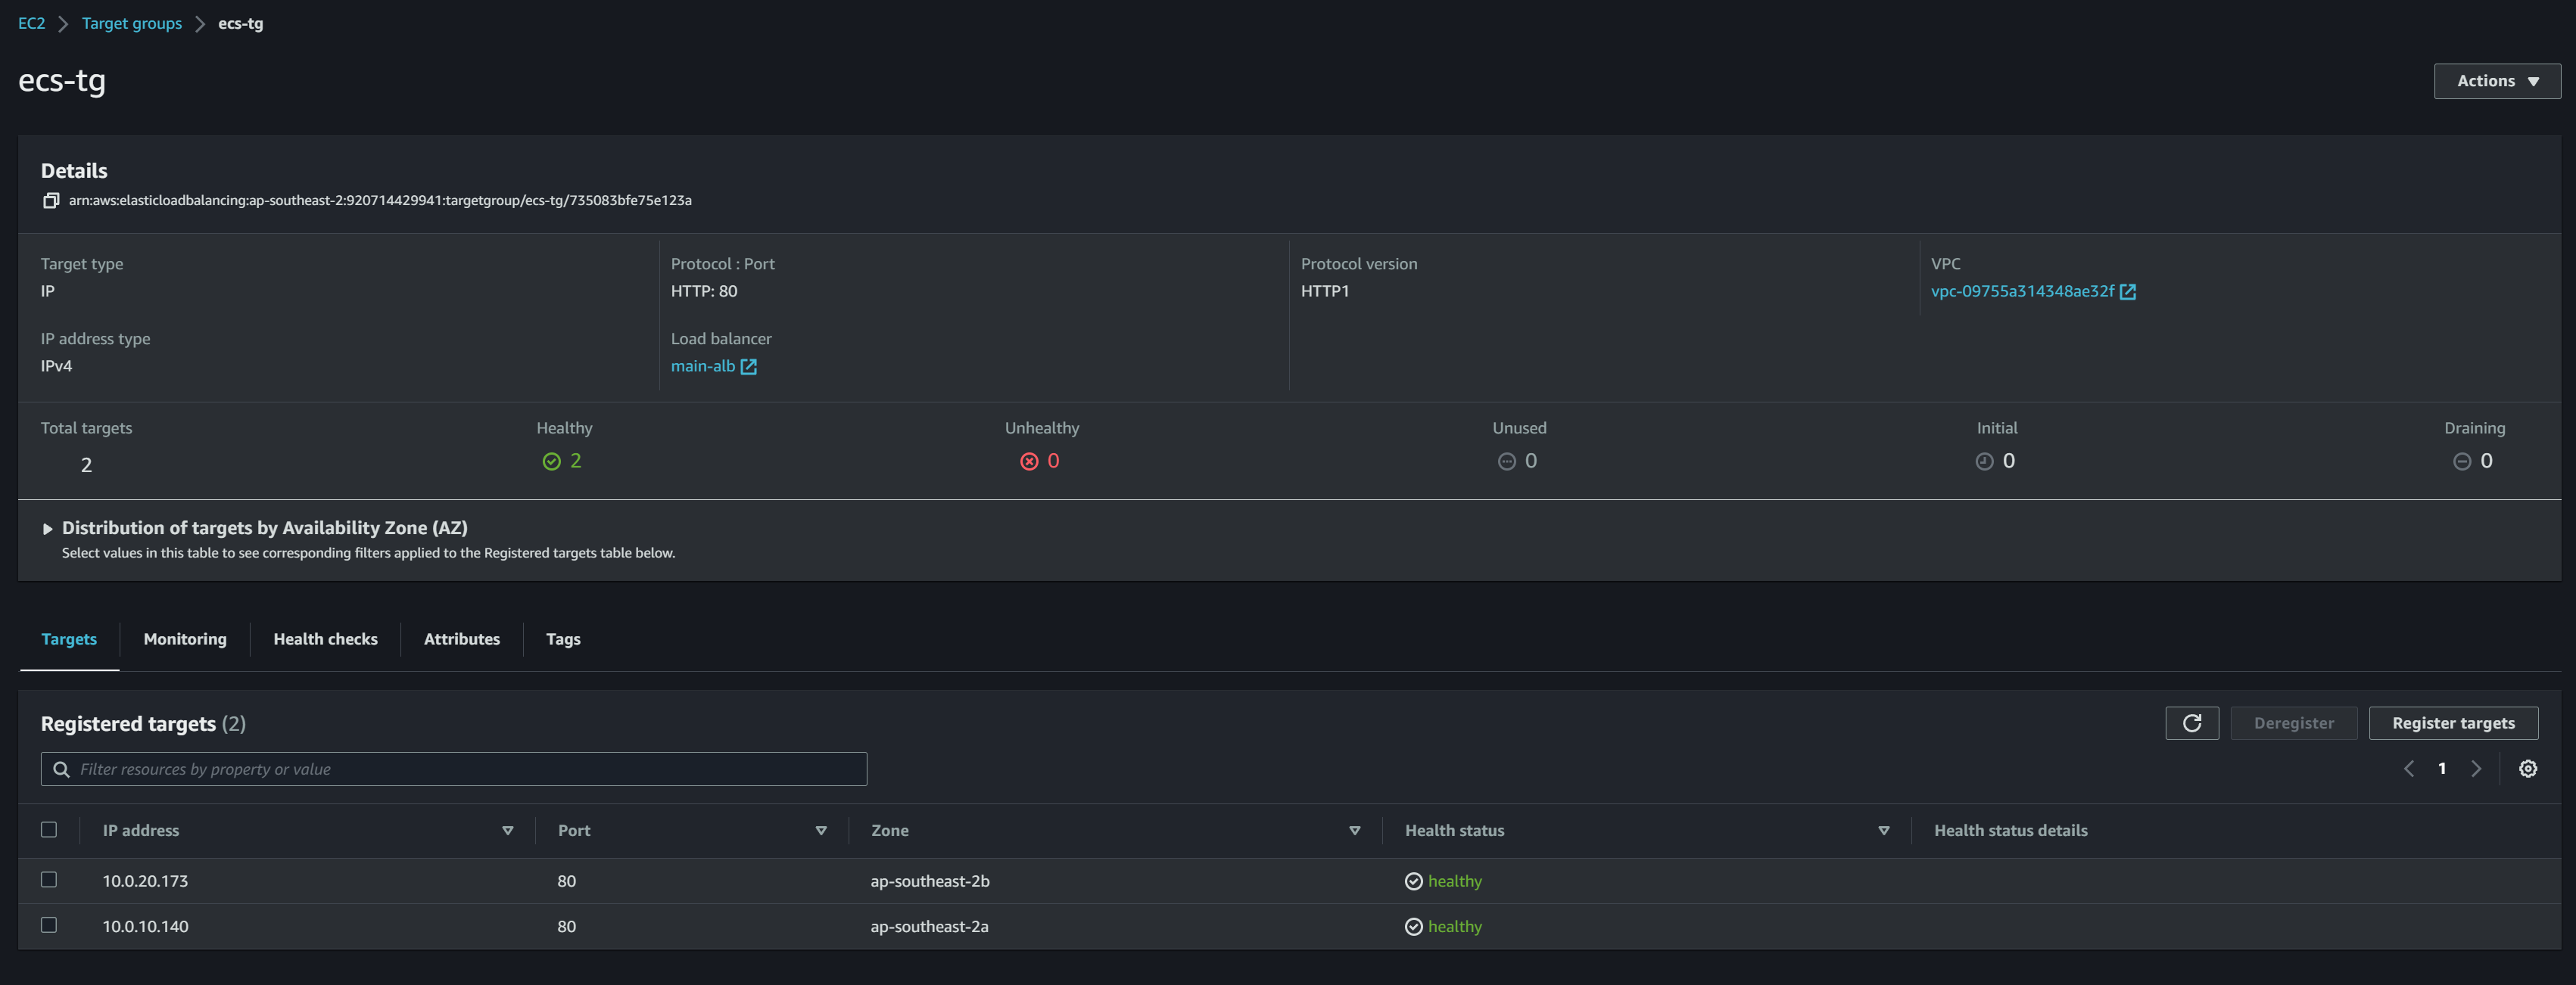
Task: Click the refresh registered targets icon
Action: pyautogui.click(x=2191, y=723)
